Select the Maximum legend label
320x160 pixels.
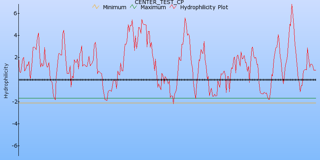point(153,7)
